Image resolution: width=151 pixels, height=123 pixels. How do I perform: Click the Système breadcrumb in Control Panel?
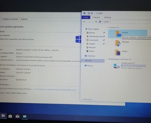coord(24,19)
